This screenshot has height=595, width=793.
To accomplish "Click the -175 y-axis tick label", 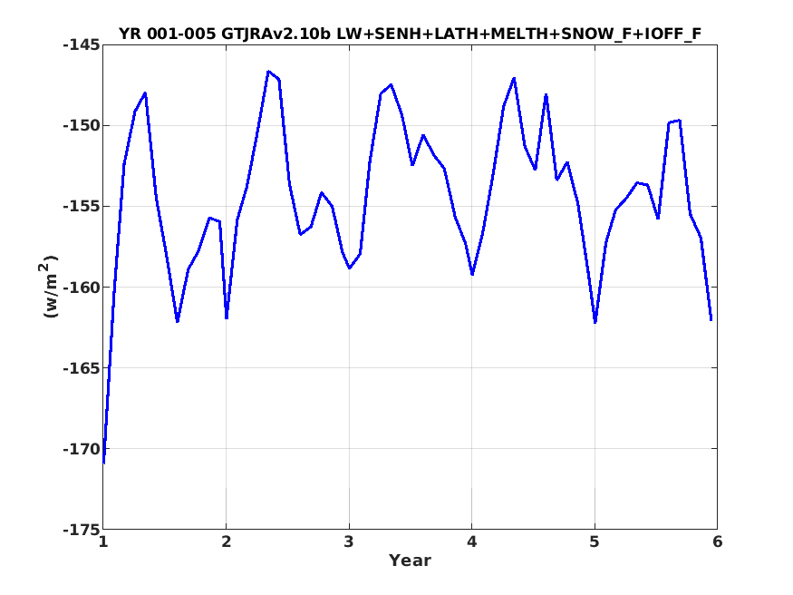I will 81,529.
